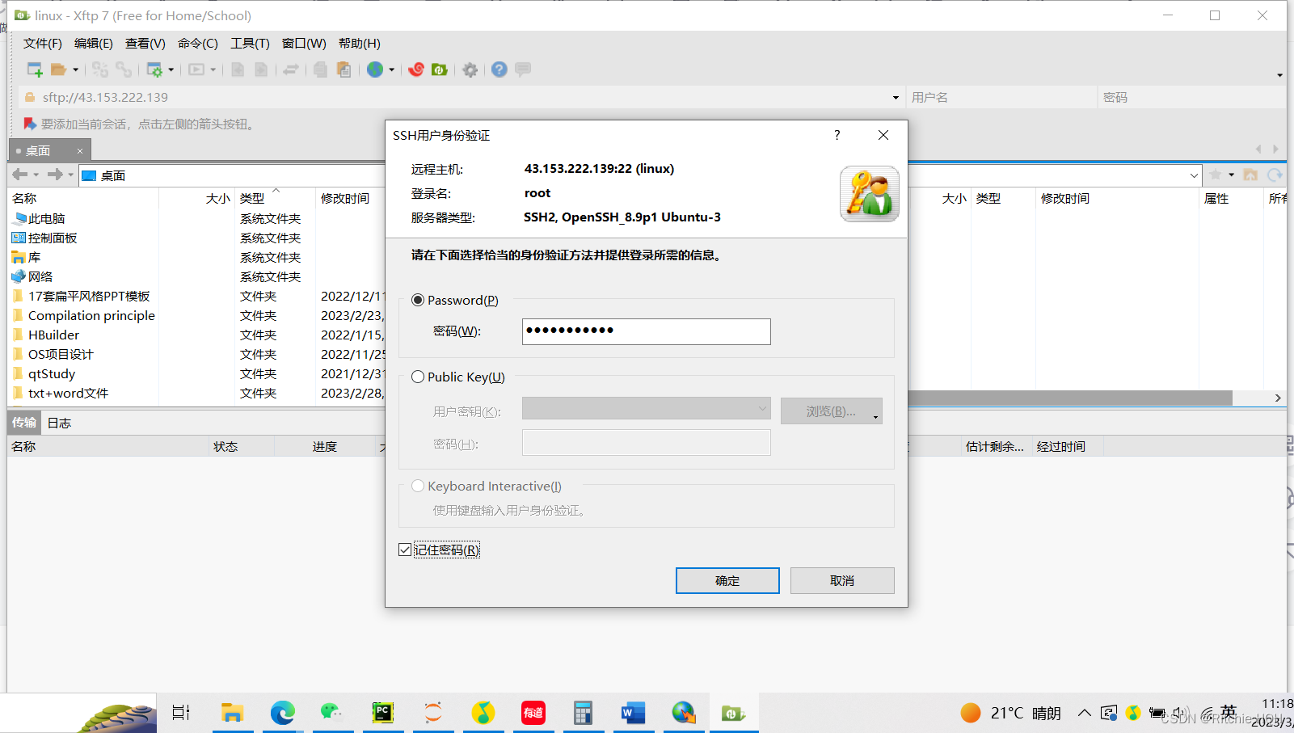The height and width of the screenshot is (733, 1294).
Task: Open Microsoft Edge from taskbar
Action: [282, 713]
